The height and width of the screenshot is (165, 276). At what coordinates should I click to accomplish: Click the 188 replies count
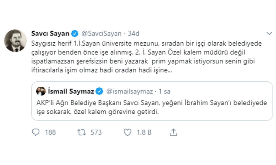pos(50,133)
